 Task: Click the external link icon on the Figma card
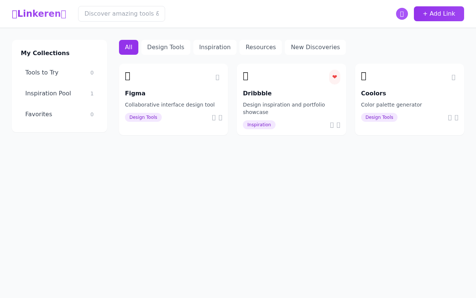point(214,117)
